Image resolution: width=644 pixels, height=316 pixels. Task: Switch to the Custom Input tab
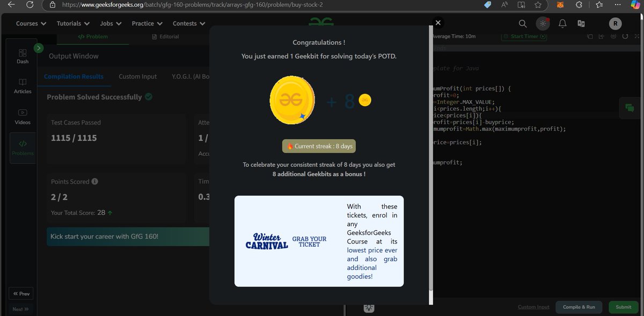tap(137, 76)
